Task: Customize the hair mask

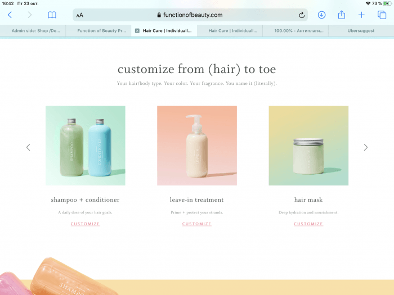Action: (308, 224)
